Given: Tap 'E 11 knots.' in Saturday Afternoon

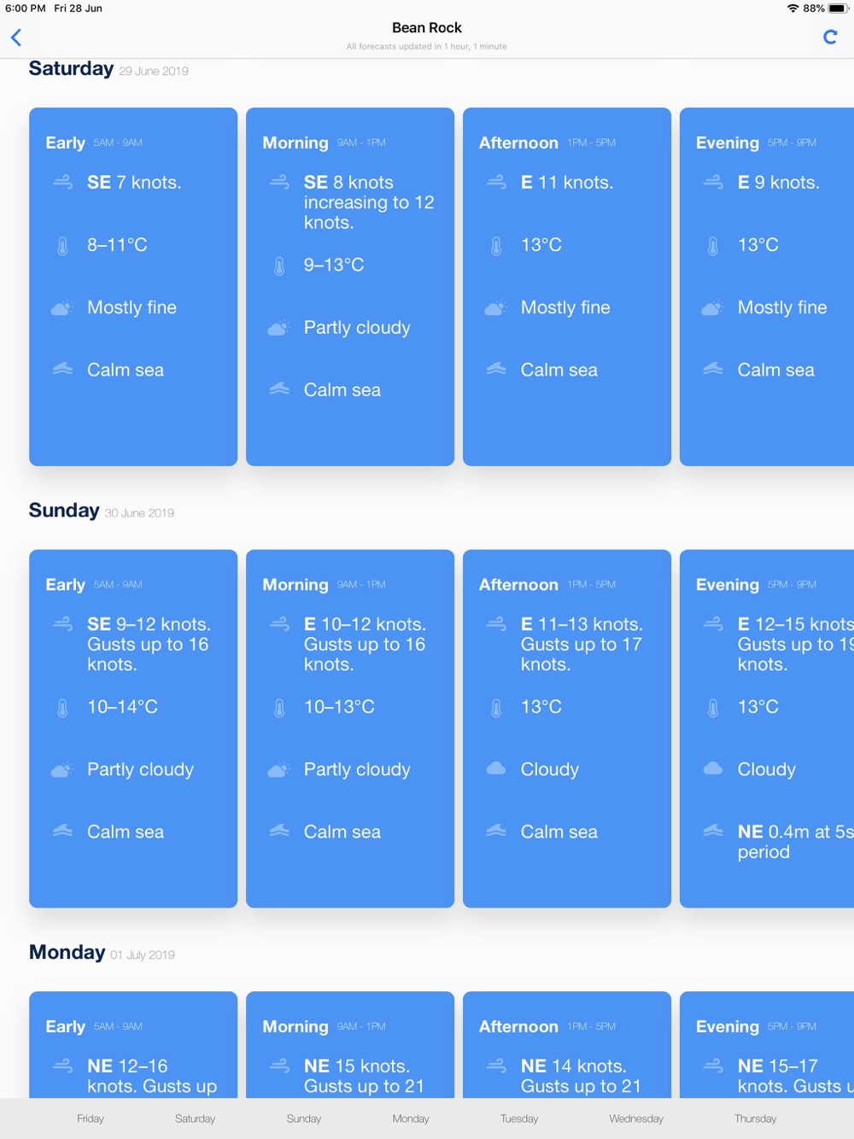Looking at the screenshot, I should pos(567,182).
